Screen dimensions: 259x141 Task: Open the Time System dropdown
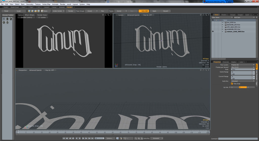click(x=243, y=65)
